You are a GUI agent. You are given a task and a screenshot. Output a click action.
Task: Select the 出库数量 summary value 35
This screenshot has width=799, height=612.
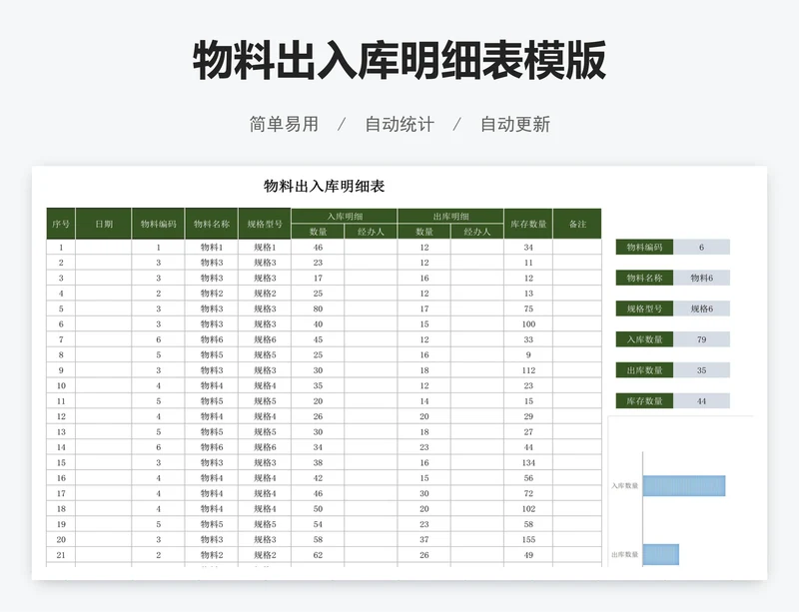(702, 370)
